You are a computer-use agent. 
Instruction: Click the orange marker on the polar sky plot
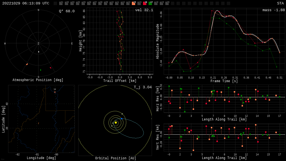[x=27, y=64]
